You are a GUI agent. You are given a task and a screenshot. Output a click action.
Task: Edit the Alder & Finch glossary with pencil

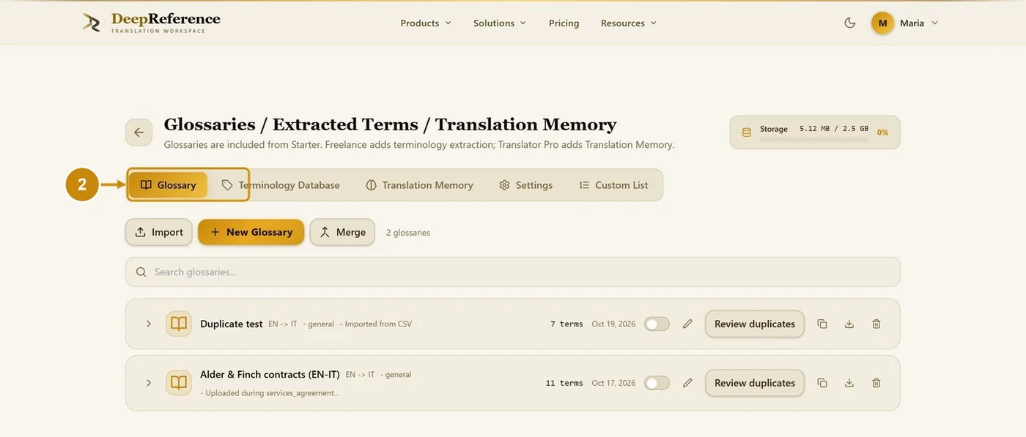click(x=687, y=383)
